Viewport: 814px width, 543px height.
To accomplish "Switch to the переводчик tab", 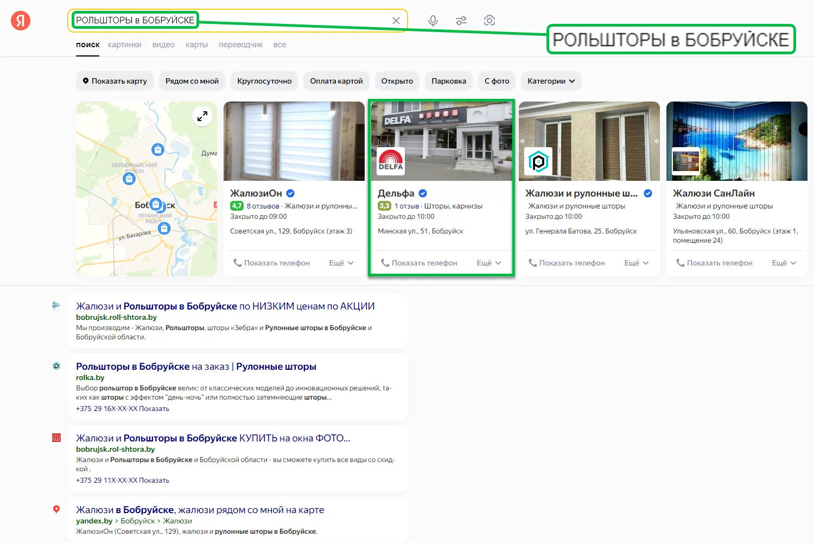I will (240, 45).
